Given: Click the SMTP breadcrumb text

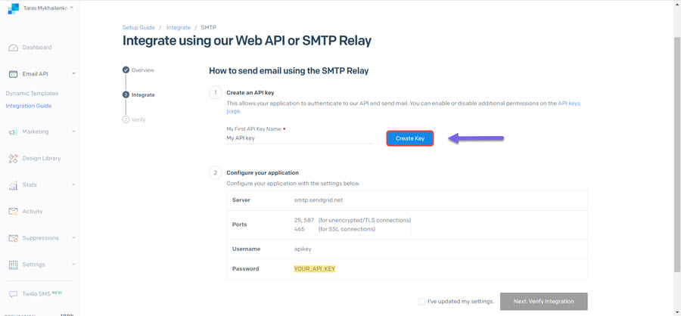Looking at the screenshot, I should pyautogui.click(x=209, y=27).
